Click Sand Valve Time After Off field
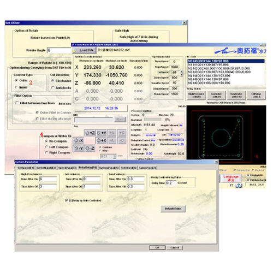The image size is (273, 273). tap(135, 187)
